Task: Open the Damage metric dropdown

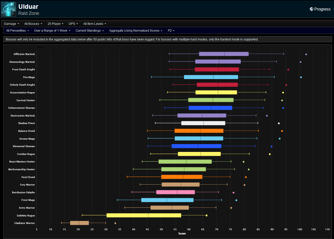Action: 11,24
